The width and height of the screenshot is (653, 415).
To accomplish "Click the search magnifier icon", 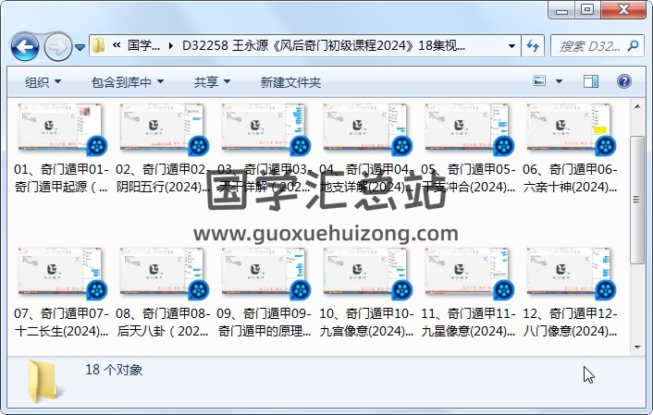I will coord(634,45).
